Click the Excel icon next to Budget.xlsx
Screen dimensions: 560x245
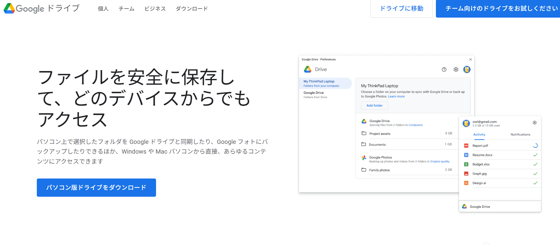466,164
